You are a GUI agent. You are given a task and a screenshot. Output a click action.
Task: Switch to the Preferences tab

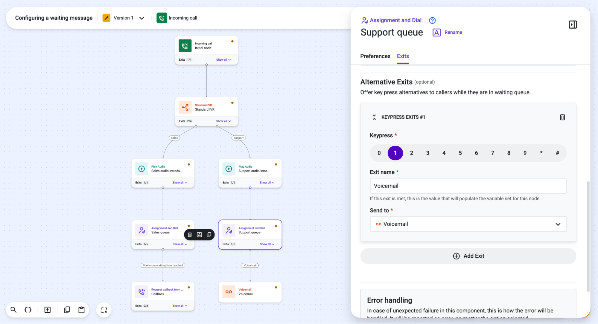(375, 56)
